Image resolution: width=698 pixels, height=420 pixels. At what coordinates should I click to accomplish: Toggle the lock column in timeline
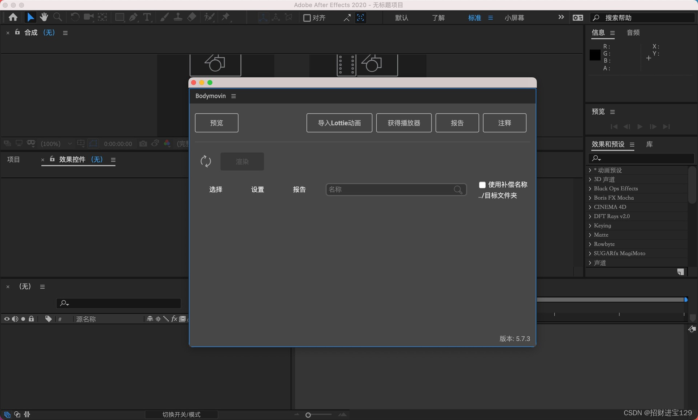pyautogui.click(x=31, y=319)
